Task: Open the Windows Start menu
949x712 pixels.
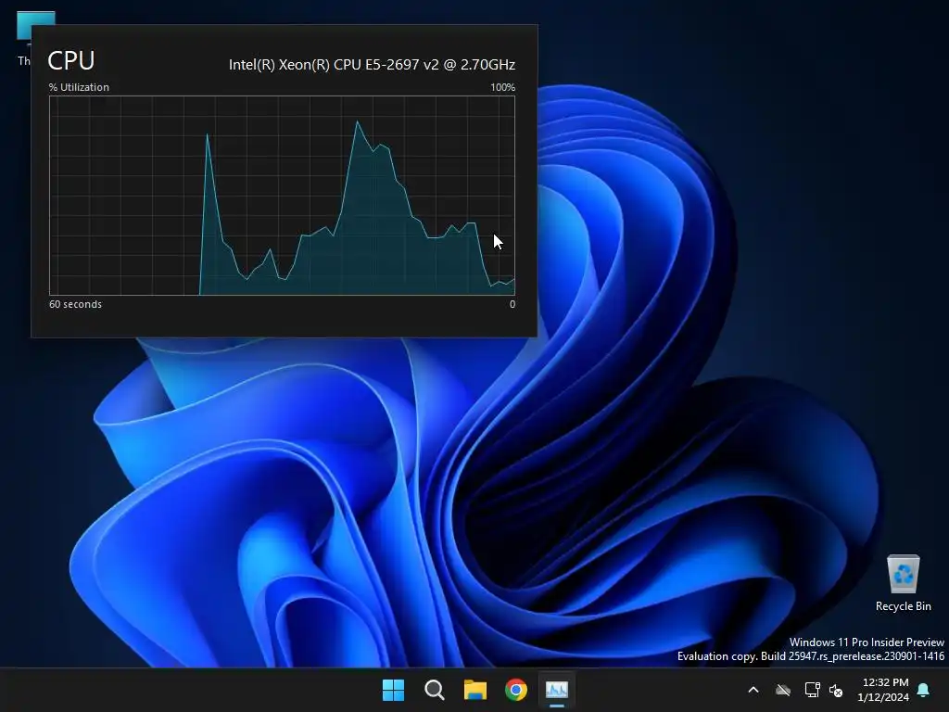Action: (x=393, y=690)
